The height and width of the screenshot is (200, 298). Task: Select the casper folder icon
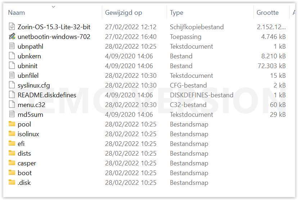12,163
